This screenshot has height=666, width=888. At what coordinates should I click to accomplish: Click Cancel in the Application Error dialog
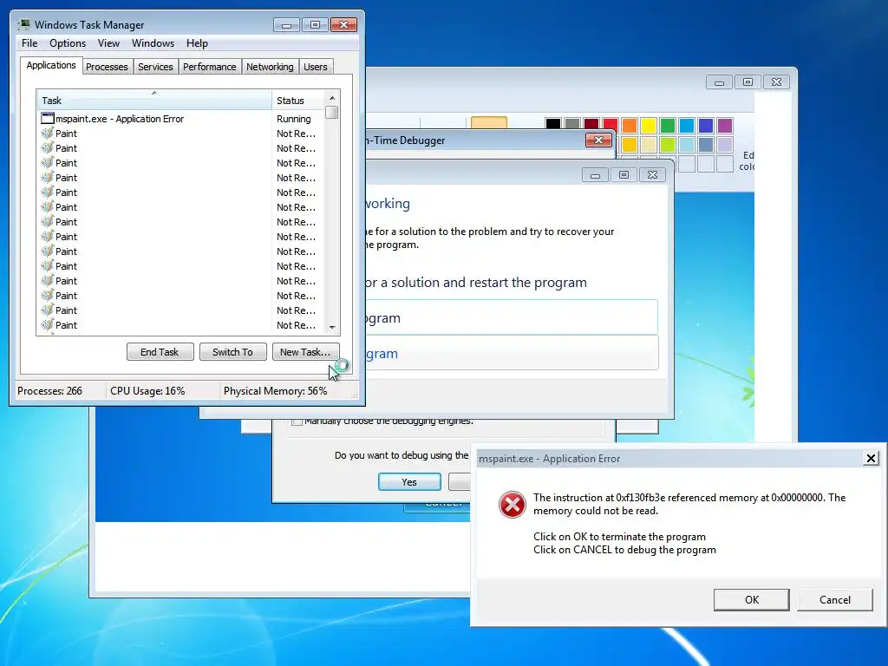click(835, 600)
